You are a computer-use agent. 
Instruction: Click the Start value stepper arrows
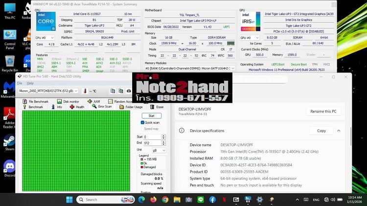click(163, 137)
